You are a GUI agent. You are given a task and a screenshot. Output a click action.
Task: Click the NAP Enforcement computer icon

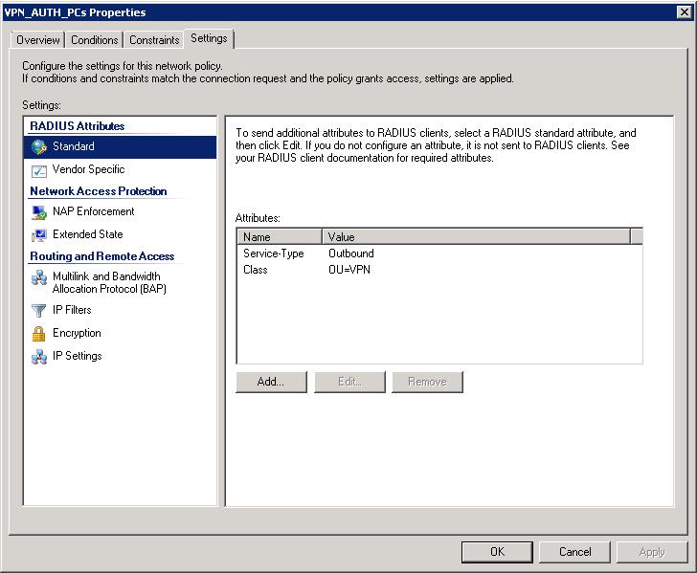coord(39,212)
